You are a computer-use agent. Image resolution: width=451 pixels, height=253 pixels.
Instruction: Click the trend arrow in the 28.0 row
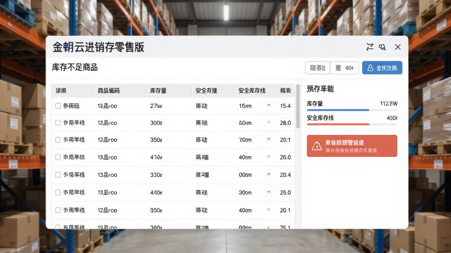click(268, 123)
